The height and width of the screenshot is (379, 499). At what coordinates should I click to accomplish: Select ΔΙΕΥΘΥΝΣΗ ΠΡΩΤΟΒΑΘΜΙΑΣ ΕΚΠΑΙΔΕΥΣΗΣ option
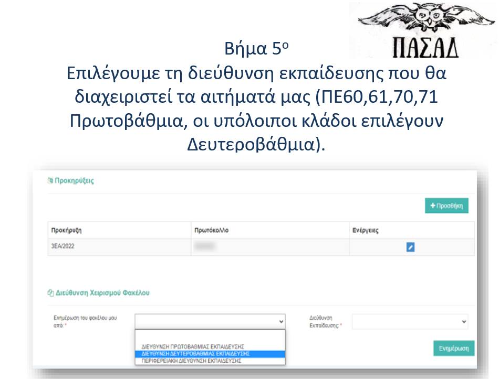coord(193,346)
